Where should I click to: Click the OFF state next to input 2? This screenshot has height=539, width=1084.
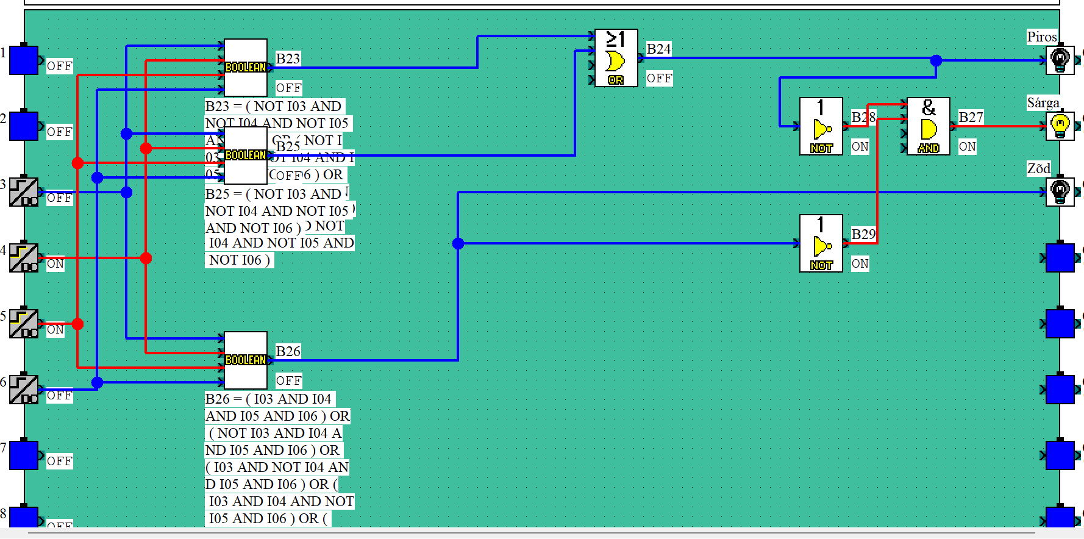(60, 132)
